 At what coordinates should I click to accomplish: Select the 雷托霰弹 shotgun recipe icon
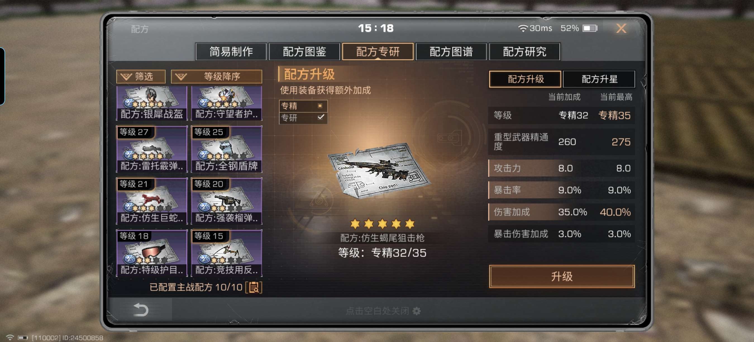click(152, 149)
